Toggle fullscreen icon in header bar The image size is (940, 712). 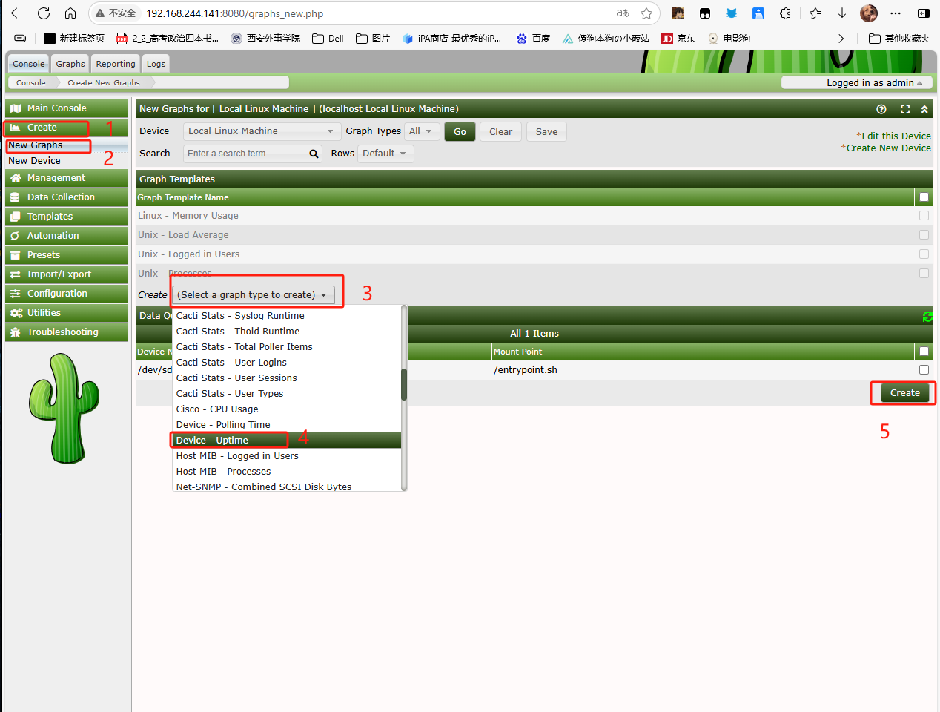[905, 109]
